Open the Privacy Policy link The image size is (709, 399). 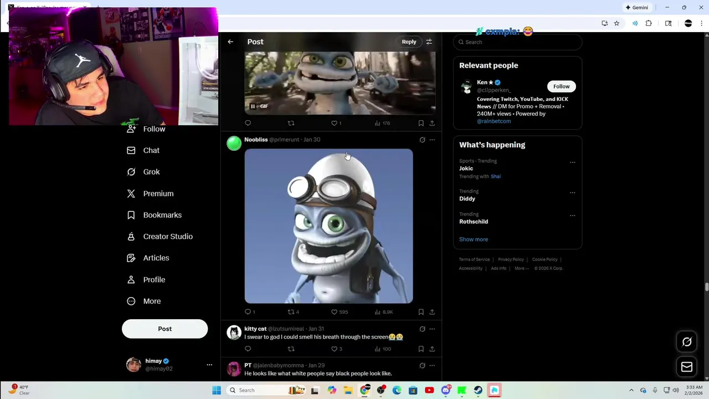point(511,259)
